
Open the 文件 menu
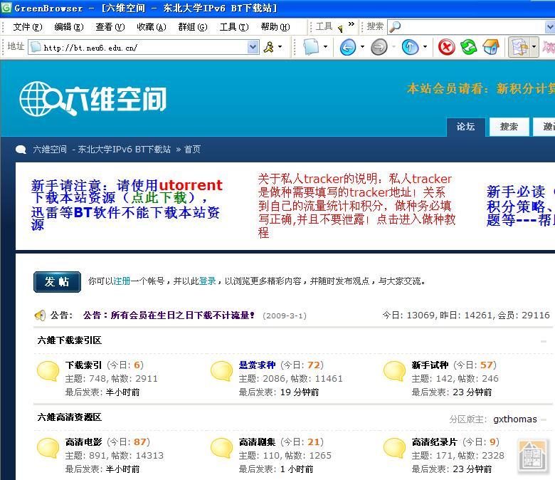click(x=27, y=27)
